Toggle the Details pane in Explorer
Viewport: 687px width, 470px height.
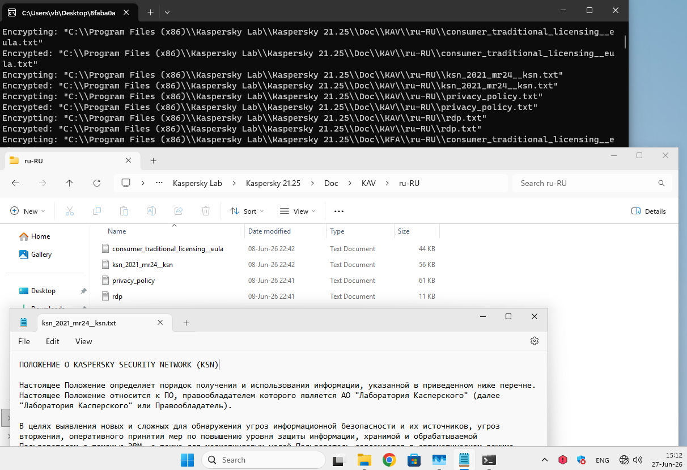(x=649, y=211)
